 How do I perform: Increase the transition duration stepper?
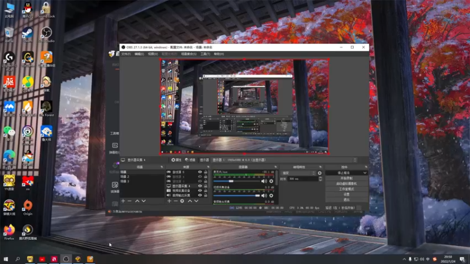(320, 178)
